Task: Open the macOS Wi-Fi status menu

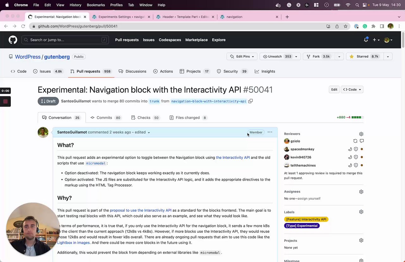Action: coord(348,5)
